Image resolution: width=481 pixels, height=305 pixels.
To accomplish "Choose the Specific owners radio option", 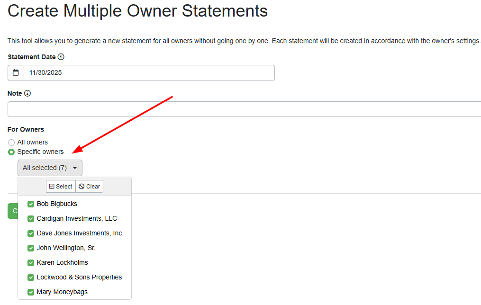I will (10, 152).
